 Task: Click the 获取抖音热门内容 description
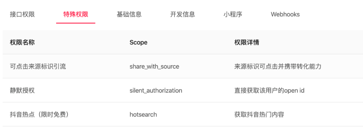[259, 115]
